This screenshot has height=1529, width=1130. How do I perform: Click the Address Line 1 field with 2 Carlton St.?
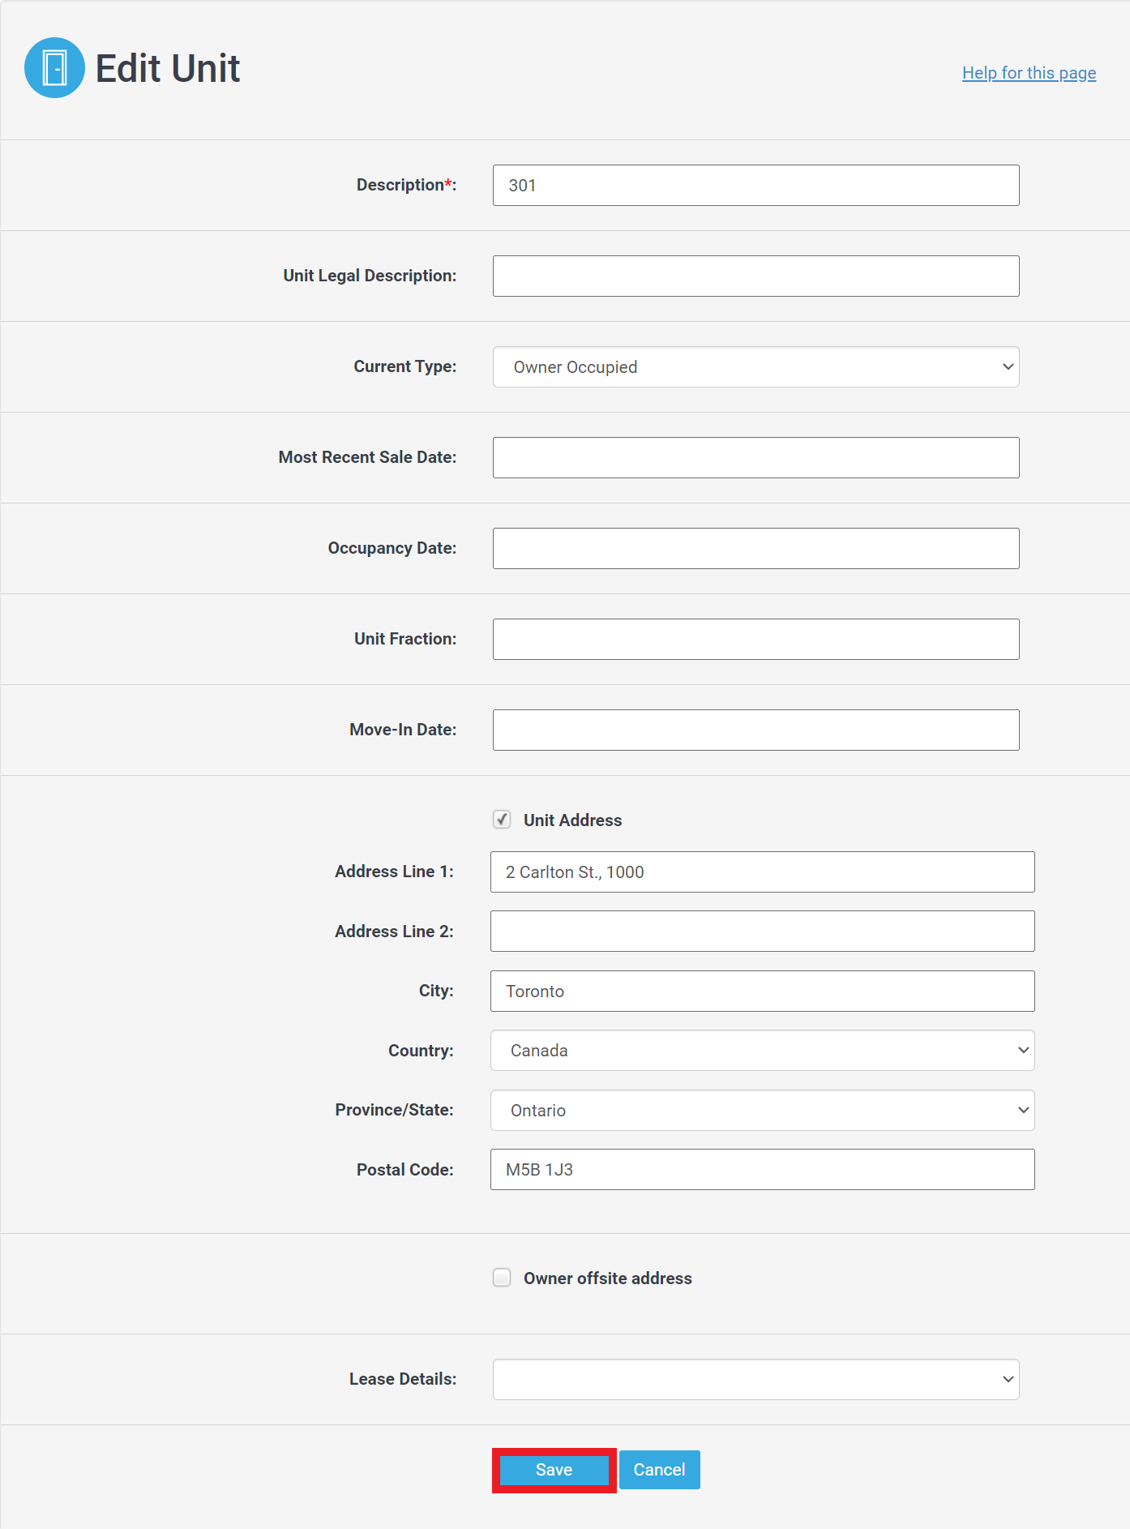[762, 872]
